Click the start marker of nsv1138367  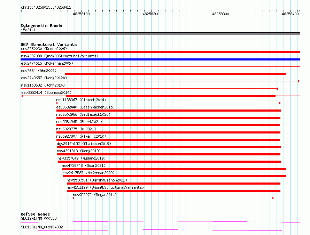tap(57, 103)
